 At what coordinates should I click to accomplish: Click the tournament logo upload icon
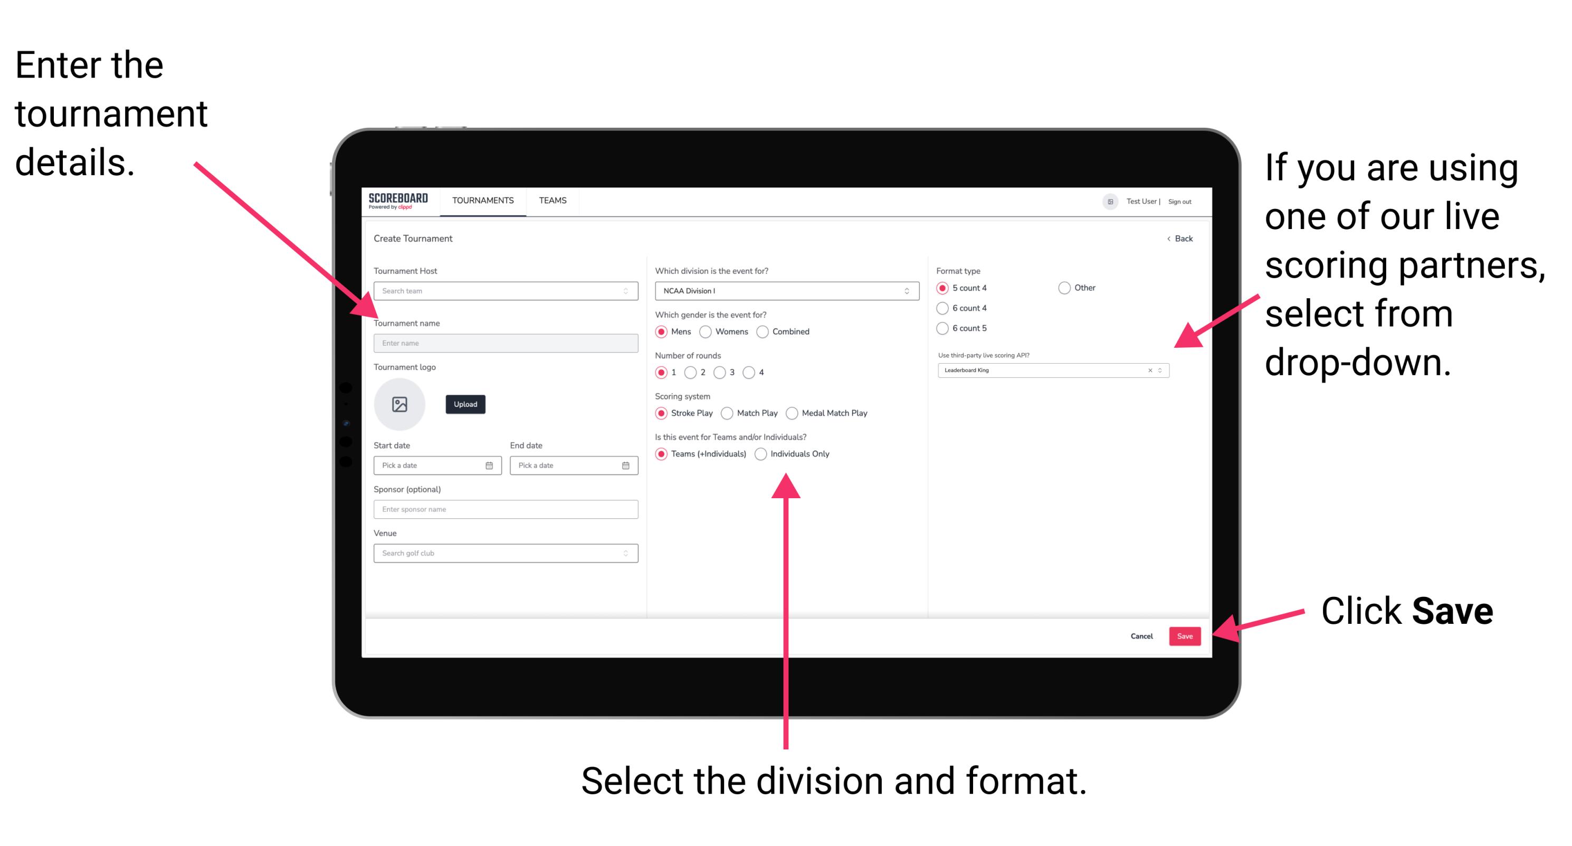pyautogui.click(x=400, y=404)
